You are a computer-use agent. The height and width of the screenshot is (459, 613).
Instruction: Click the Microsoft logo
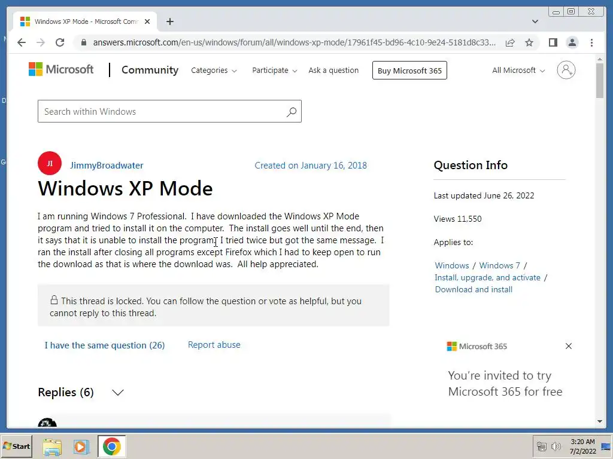click(x=61, y=69)
